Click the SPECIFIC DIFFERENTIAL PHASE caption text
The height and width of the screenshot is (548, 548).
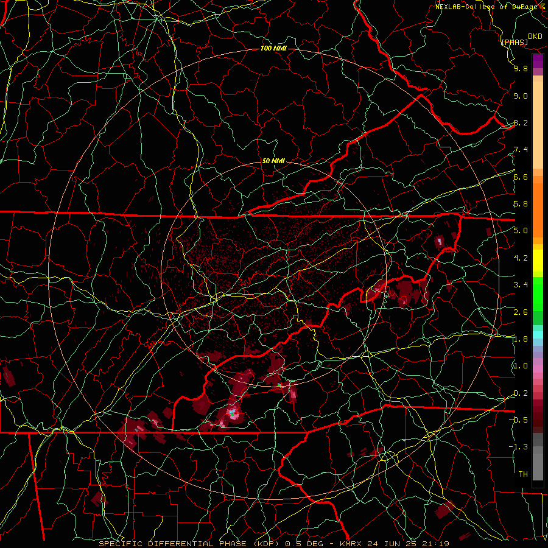[173, 544]
